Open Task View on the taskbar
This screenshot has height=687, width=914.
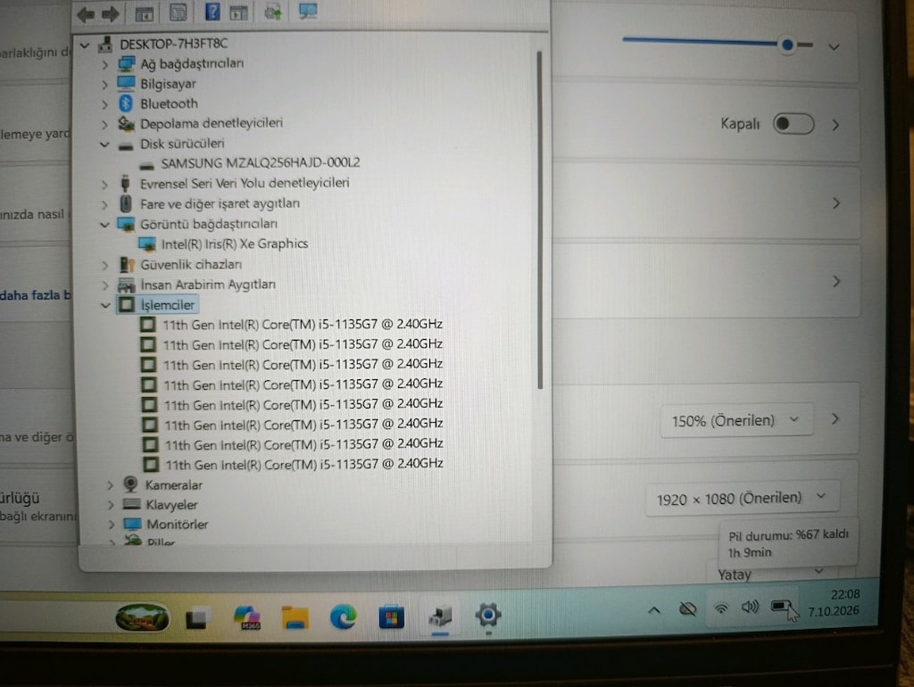pyautogui.click(x=198, y=617)
